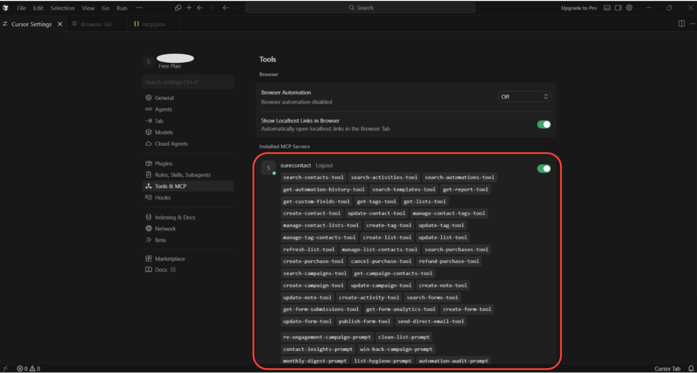
Task: Click the settings gear icon in title bar
Action: pyautogui.click(x=630, y=8)
